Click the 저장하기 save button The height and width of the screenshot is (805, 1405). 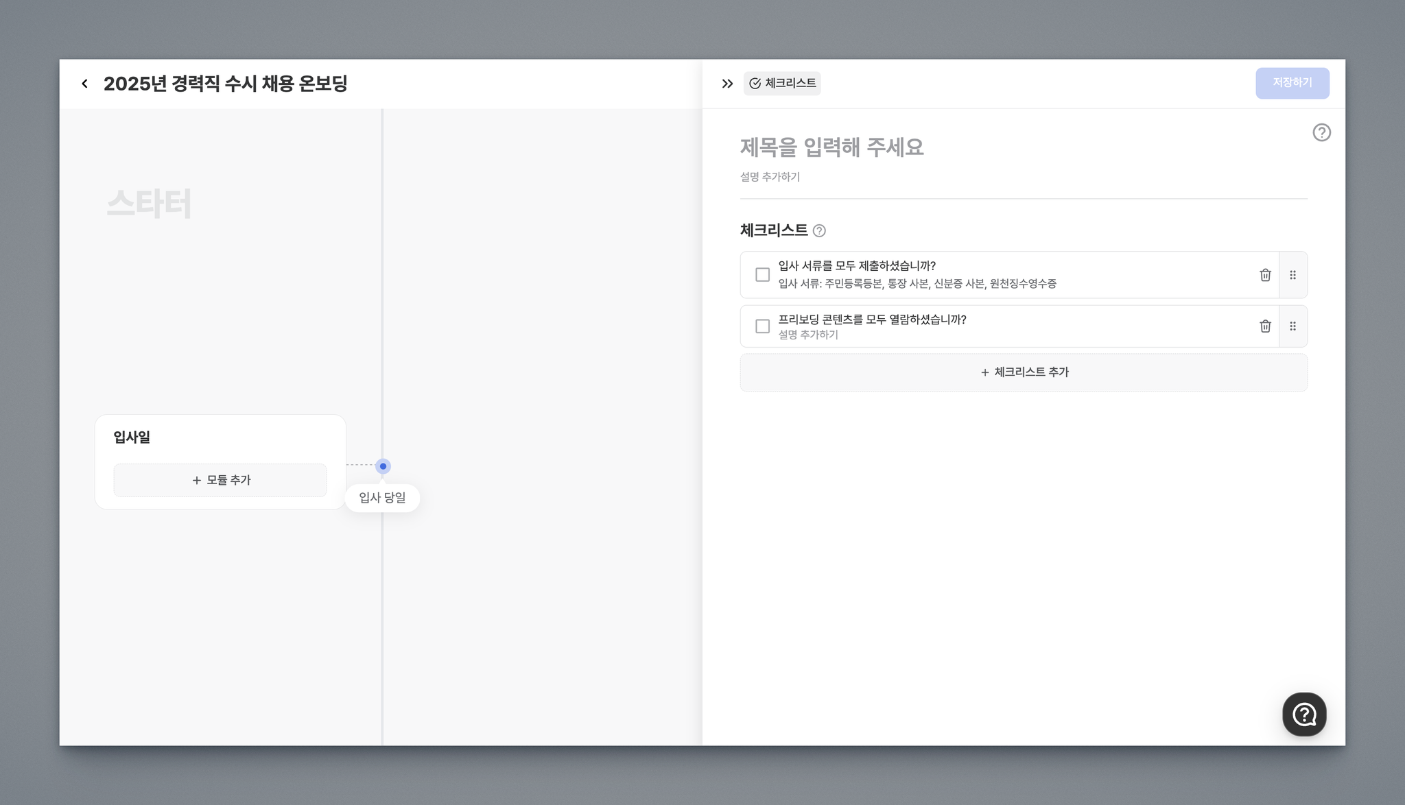[1292, 83]
